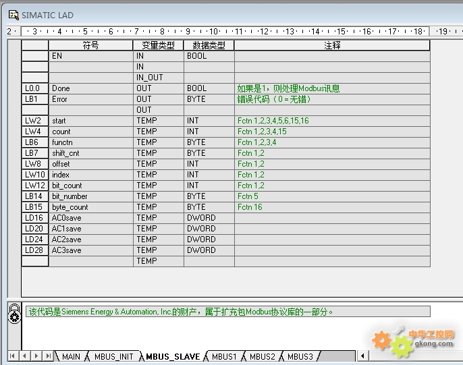Screen dimensions: 463x365
Task: Select the MBUS_SLAVE tab
Action: [x=173, y=356]
